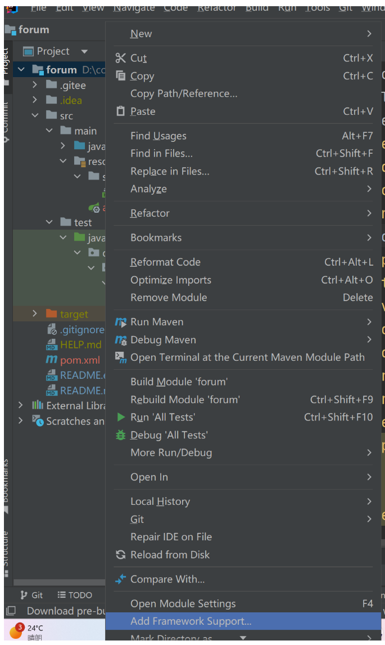Select Optimize Imports

[x=243, y=280]
